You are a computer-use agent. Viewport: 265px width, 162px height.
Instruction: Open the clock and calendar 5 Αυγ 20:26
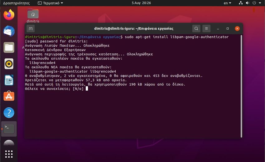[141, 3]
